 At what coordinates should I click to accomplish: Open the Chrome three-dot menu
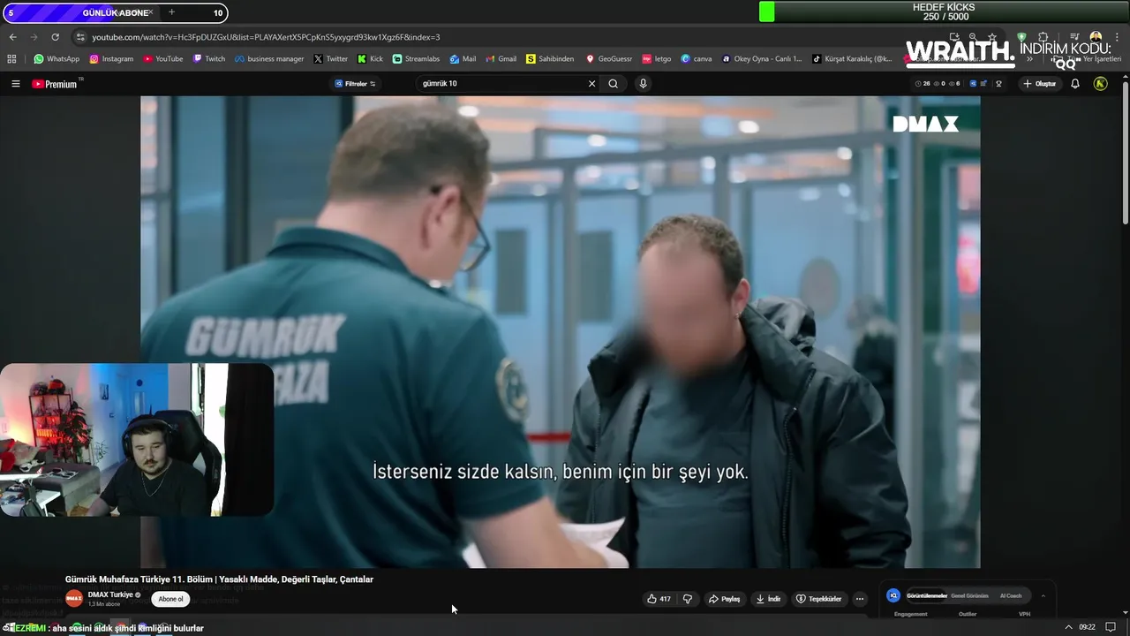[x=1117, y=37]
